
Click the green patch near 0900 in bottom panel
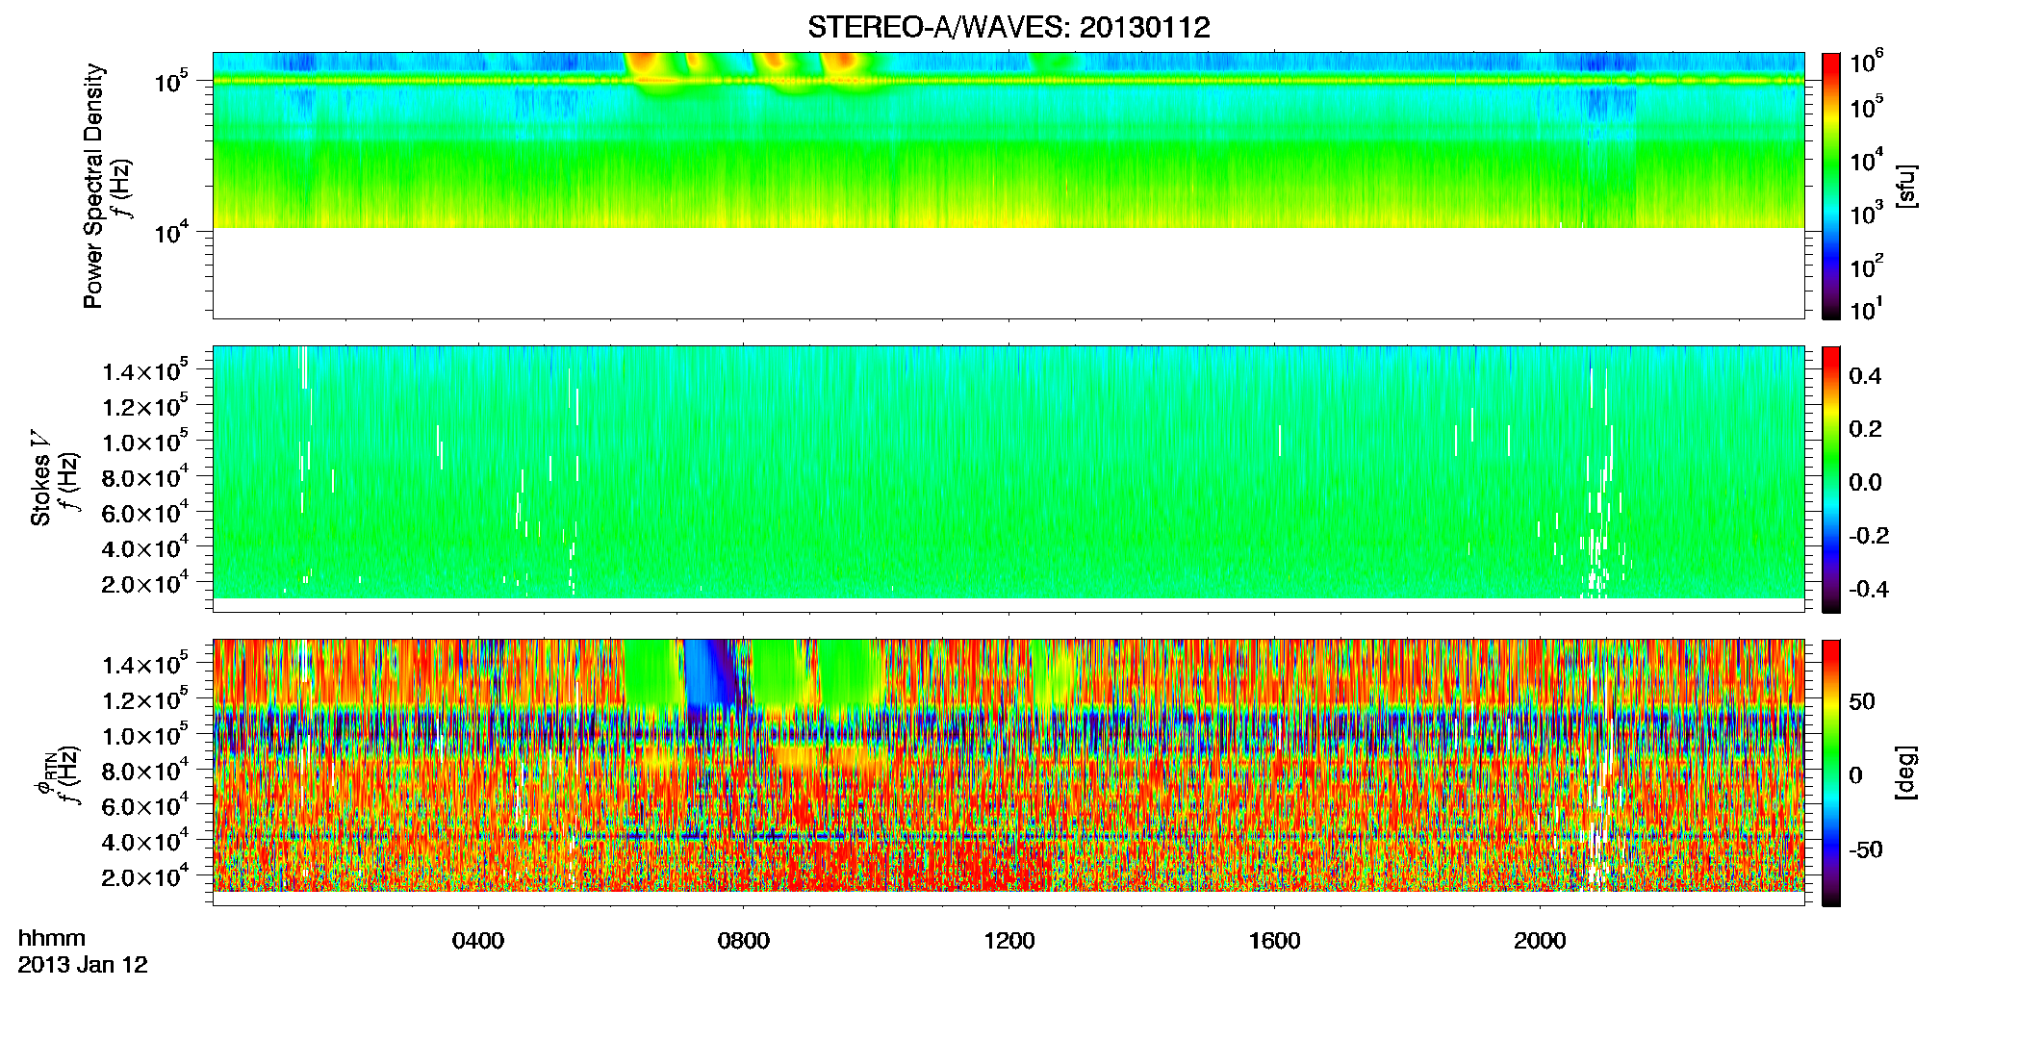pyautogui.click(x=850, y=673)
